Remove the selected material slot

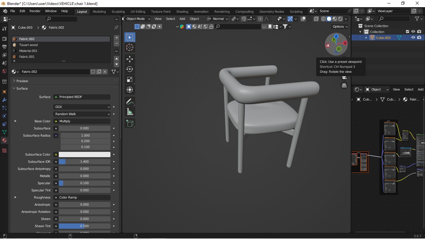(x=117, y=44)
